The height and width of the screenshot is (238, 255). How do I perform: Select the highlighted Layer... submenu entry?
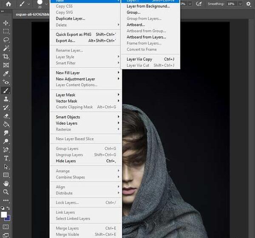[x=150, y=1]
